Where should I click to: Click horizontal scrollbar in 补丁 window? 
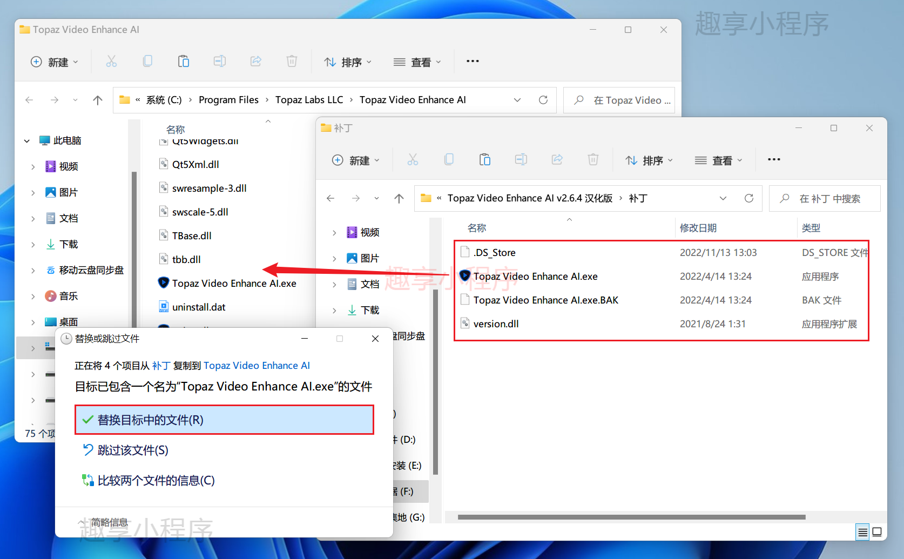(631, 517)
